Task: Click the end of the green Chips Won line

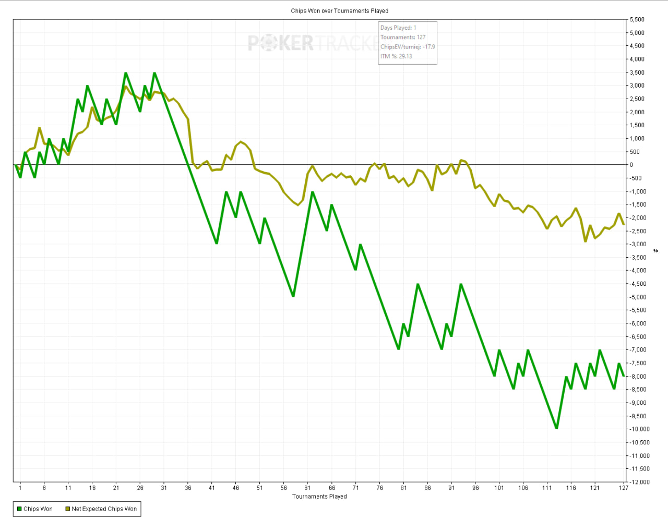Action: (624, 376)
